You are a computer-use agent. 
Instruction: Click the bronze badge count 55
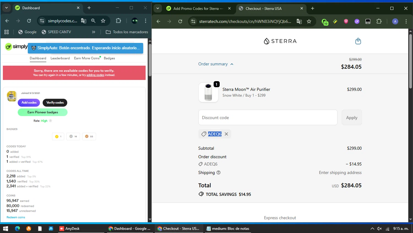coord(89,136)
